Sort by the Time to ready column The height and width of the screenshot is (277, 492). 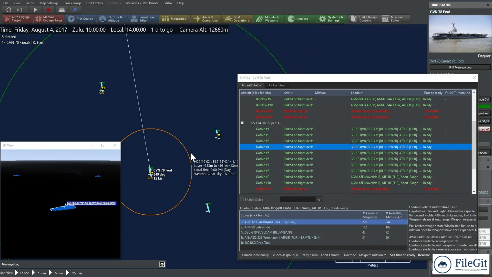pos(433,93)
